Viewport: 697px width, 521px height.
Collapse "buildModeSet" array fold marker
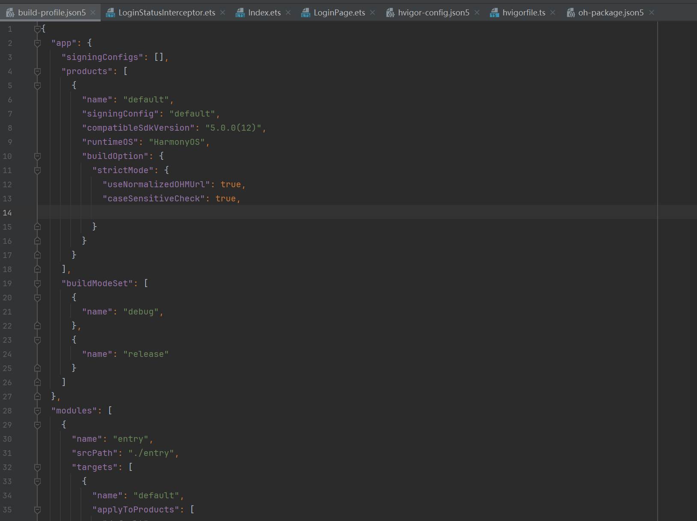pyautogui.click(x=37, y=284)
